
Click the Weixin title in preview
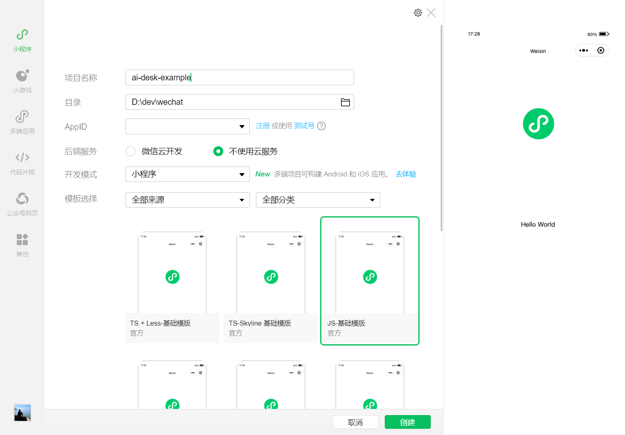[538, 51]
